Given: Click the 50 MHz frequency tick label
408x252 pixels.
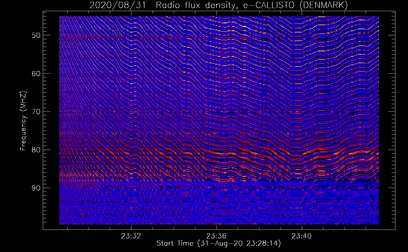Looking at the screenshot, I should (36, 35).
